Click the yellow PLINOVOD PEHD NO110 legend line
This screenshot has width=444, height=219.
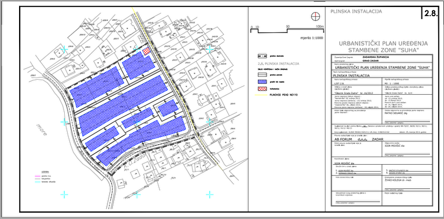coord(261,95)
